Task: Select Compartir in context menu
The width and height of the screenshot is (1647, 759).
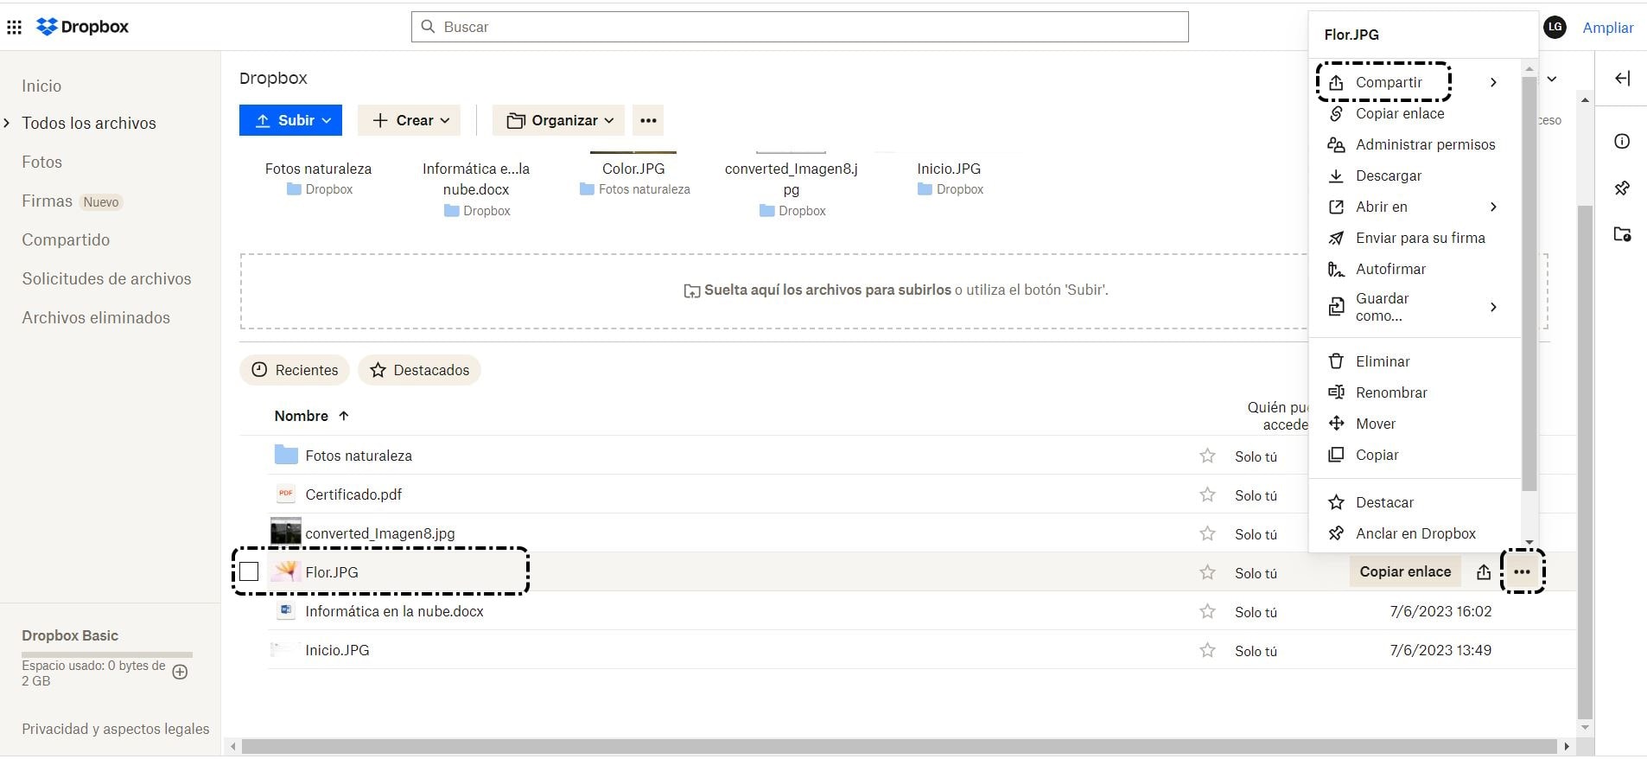Action: (1389, 82)
